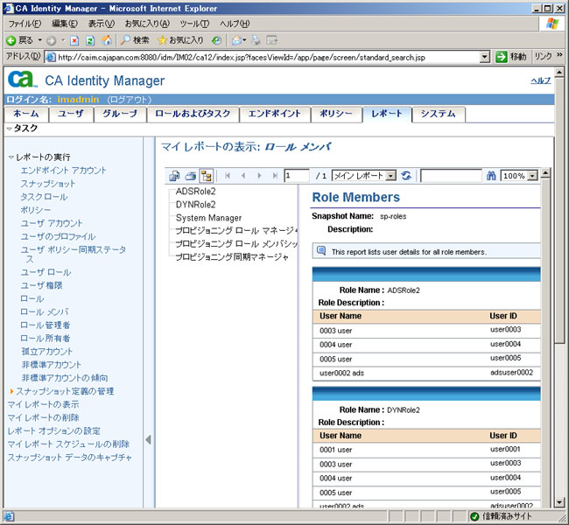Viewport: 569px width, 525px height.
Task: Click the IE Home icon
Action: tap(107, 40)
